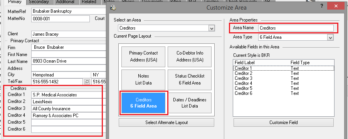Select the Primary Contact Address layout tile

(x=143, y=56)
